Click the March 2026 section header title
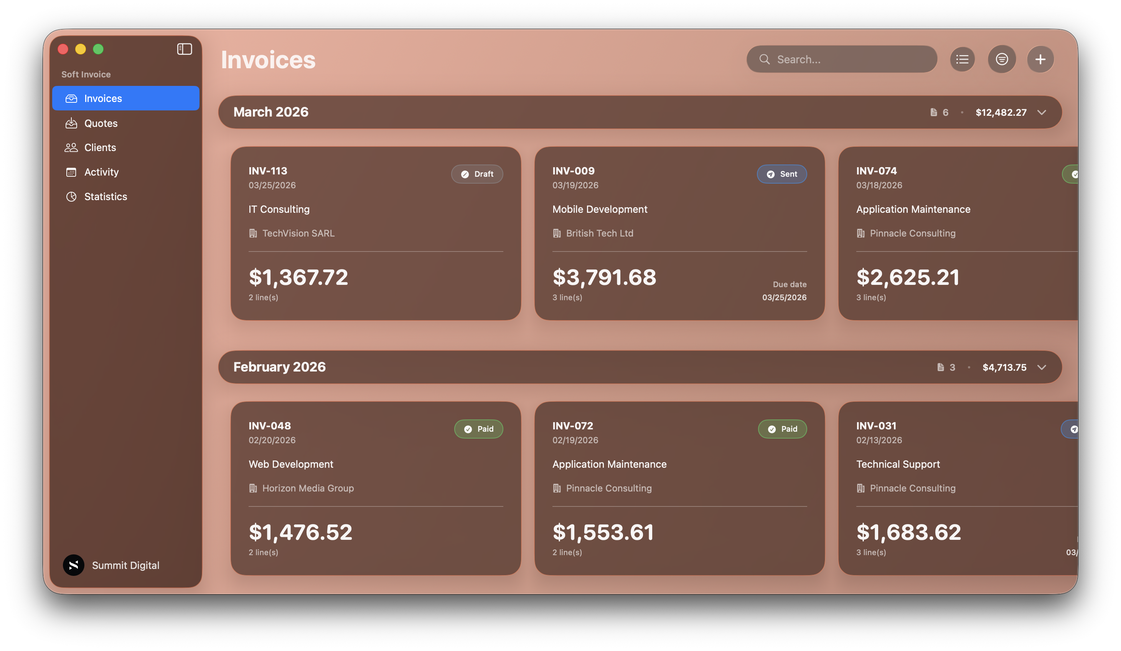Viewport: 1121px width, 651px height. point(271,112)
